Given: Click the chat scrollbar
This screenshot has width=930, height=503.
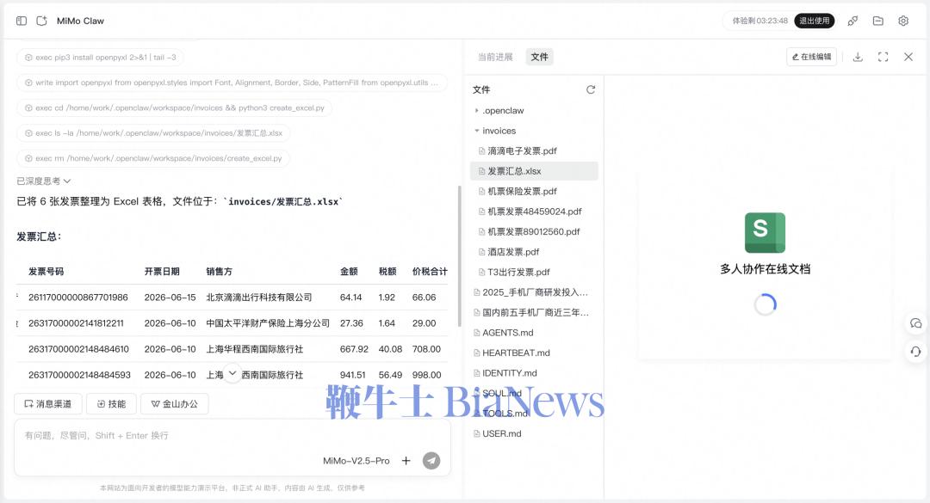Looking at the screenshot, I should [459, 256].
